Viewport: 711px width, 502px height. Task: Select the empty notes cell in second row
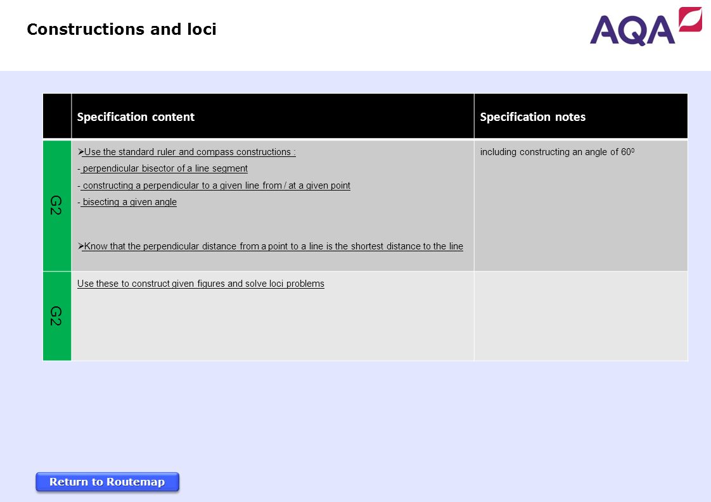[581, 316]
